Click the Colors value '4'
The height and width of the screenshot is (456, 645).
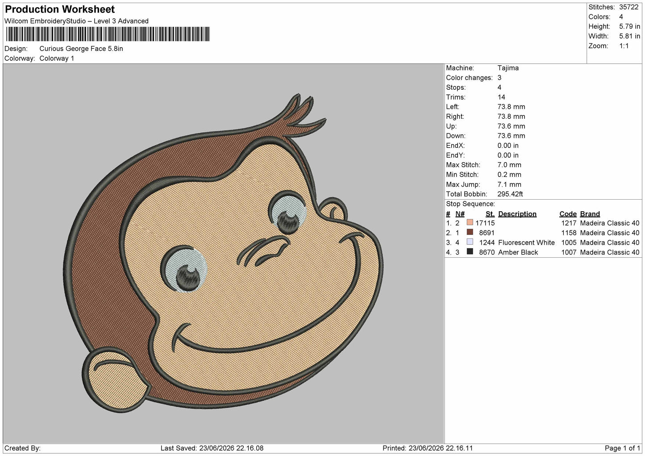tap(621, 17)
